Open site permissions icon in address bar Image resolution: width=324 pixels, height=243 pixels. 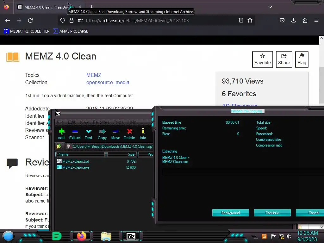80,20
